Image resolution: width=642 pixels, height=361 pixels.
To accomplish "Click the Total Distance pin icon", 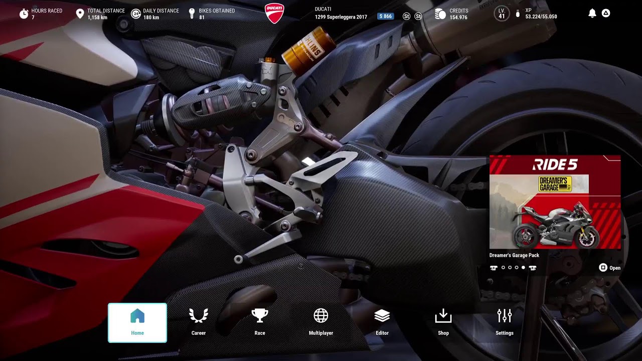I will click(80, 14).
